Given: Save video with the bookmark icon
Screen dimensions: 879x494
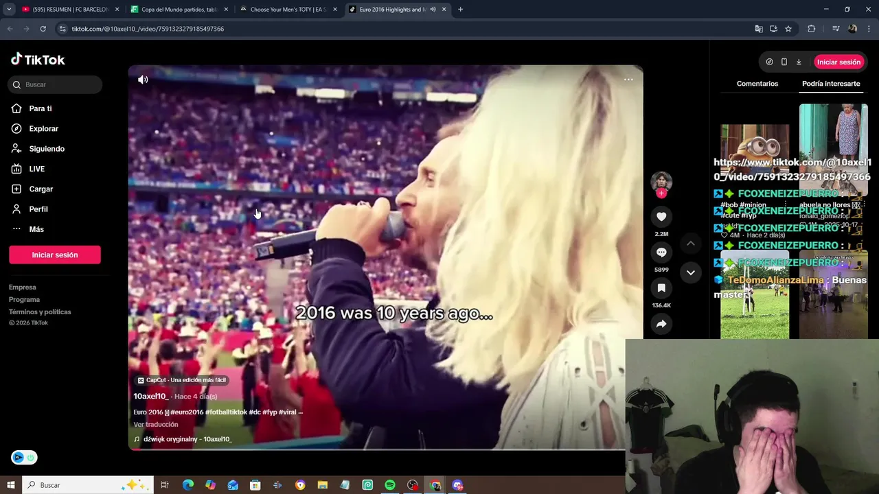Looking at the screenshot, I should coord(661,288).
